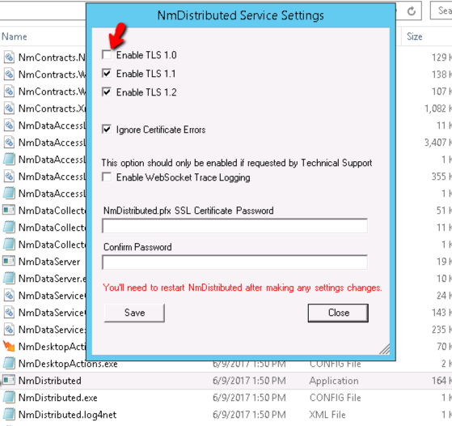Screen dimensions: 452x426
Task: Select icon of file sized 355 K
Action: click(9, 177)
